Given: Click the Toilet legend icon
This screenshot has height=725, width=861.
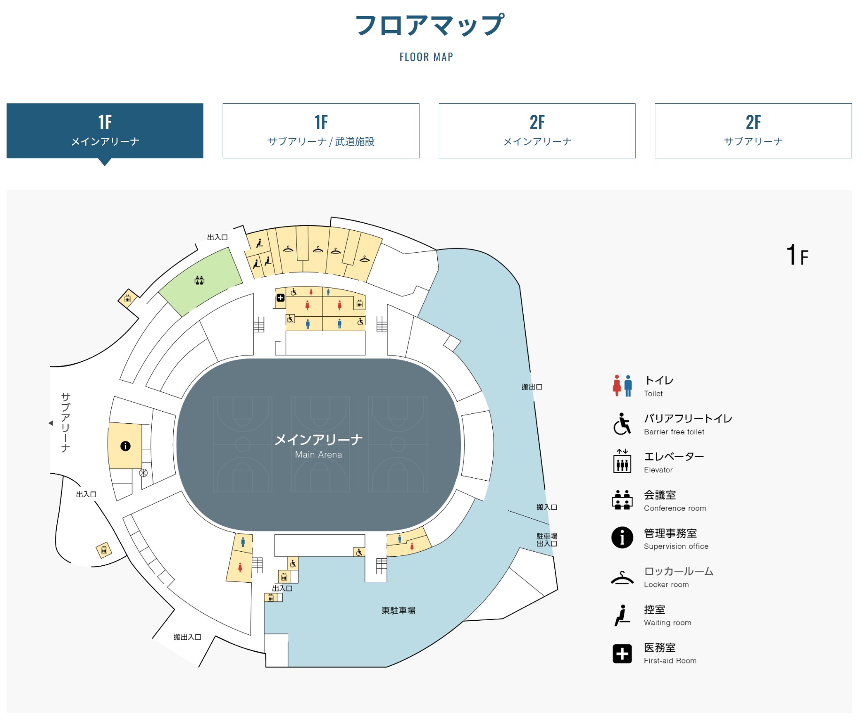Looking at the screenshot, I should (x=622, y=386).
